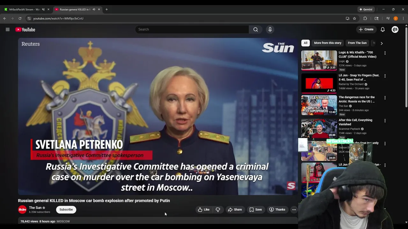Screen dimensions: 408x229
Task: Open the browser extensions puzzle icon
Action: [x=365, y=18]
